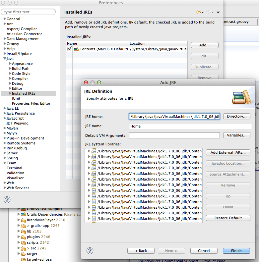Screen dimensions: 259x262
Task: Click the Name column header in JRE table
Action: [x=97, y=43]
